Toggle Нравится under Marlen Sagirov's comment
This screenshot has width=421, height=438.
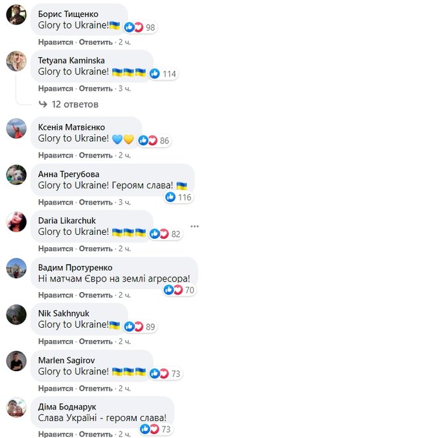pos(56,388)
